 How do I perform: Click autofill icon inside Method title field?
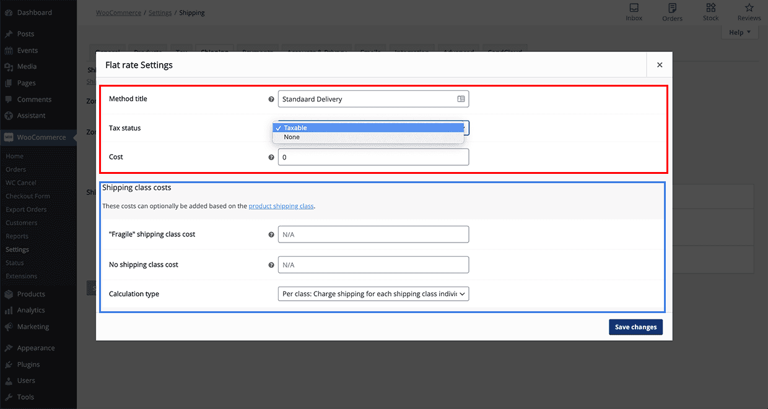(x=461, y=99)
